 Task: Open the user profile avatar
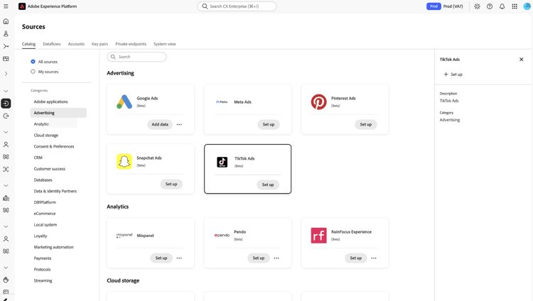point(527,6)
